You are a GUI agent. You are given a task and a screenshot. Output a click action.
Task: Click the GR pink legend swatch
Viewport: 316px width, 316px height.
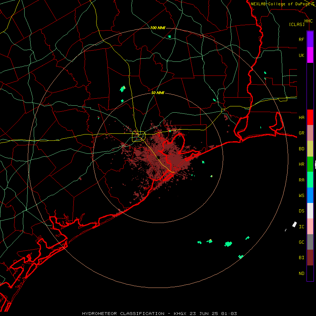coord(310,133)
